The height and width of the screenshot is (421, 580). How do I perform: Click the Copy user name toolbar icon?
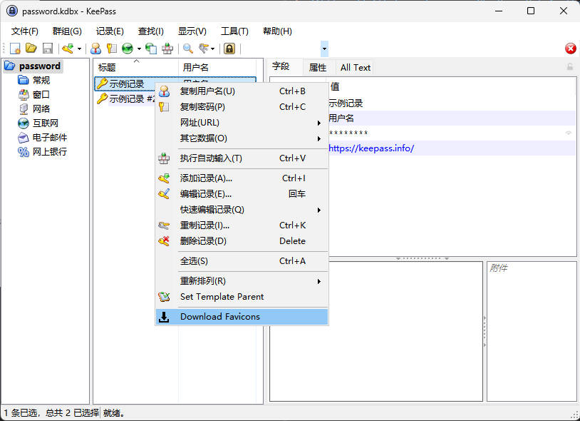pos(95,49)
